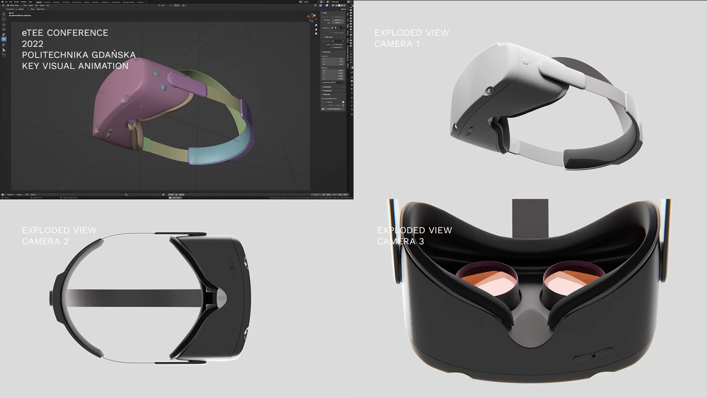Open the Quaternion rotation mode dropdown
This screenshot has width=707, height=398.
point(333,83)
